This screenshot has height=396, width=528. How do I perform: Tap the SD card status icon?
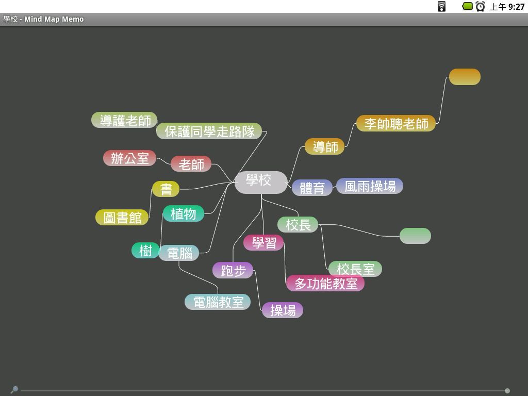pyautogui.click(x=441, y=7)
